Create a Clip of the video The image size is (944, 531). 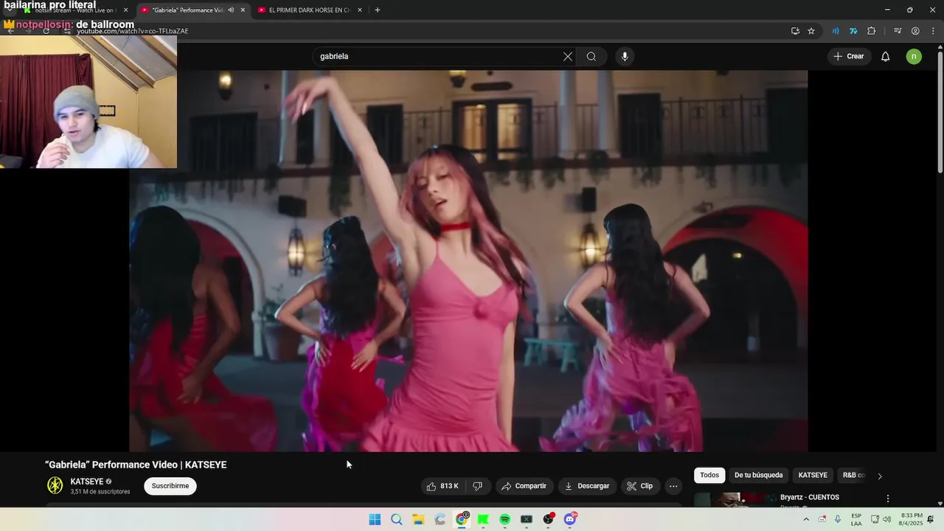639,486
